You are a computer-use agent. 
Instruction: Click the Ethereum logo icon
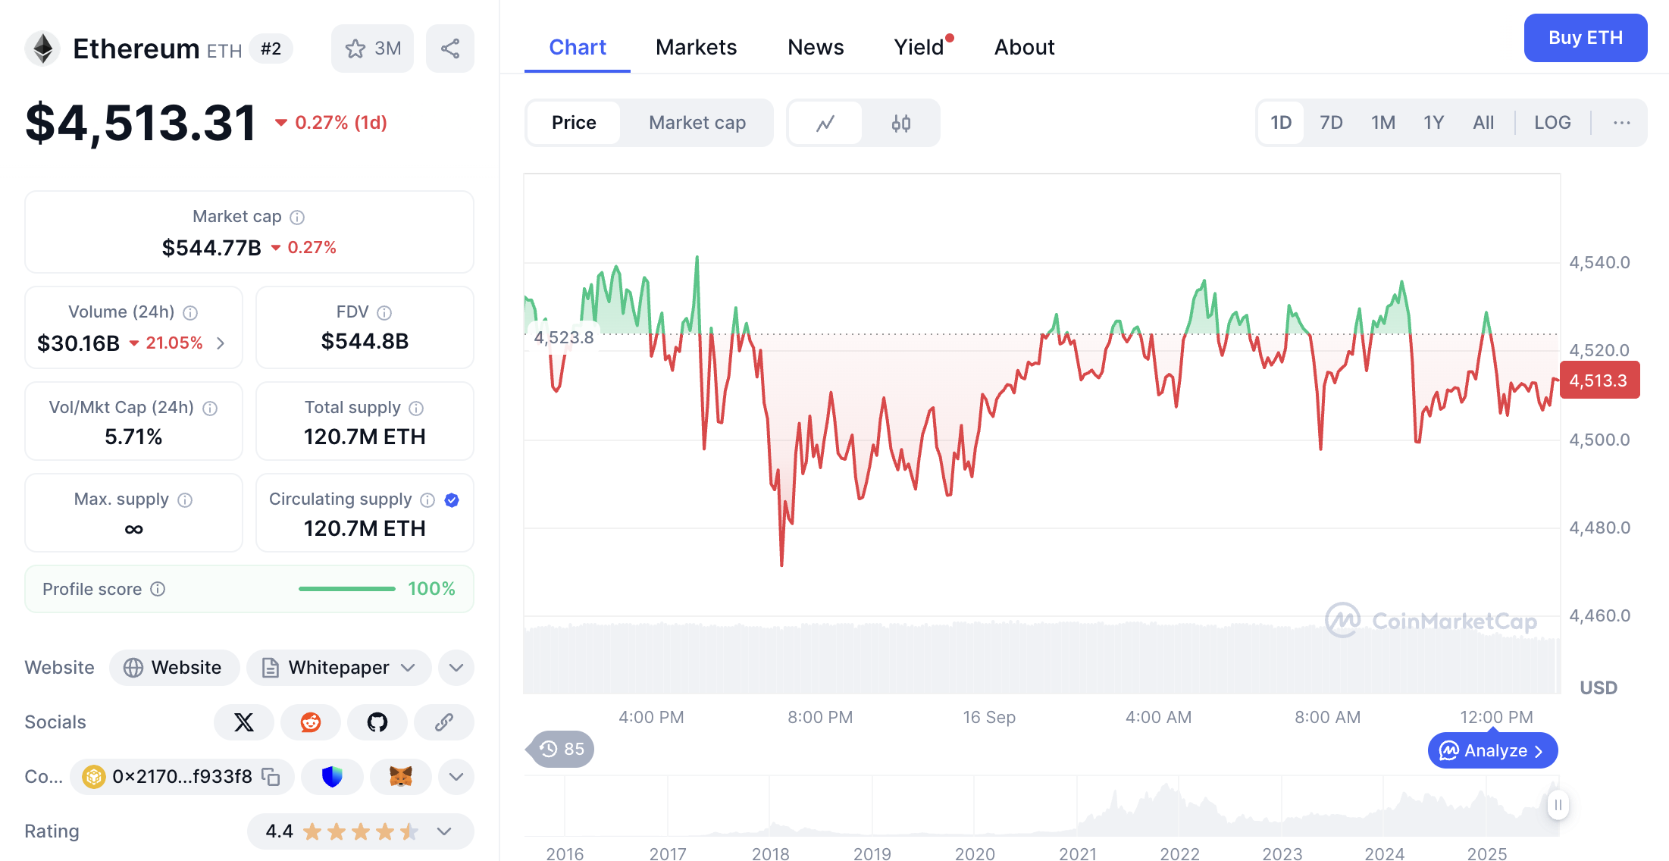click(x=42, y=49)
